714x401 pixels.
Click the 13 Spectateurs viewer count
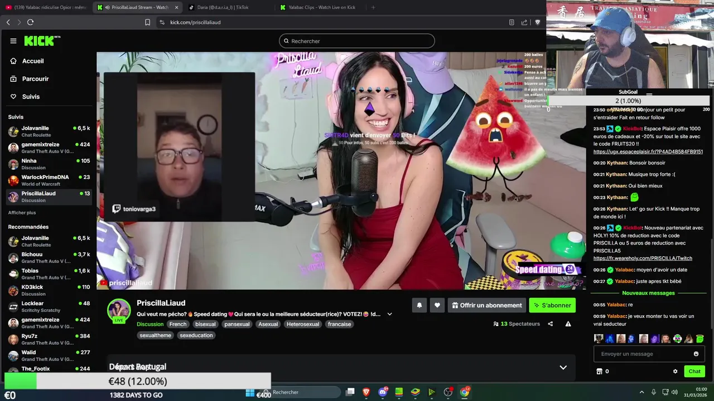pyautogui.click(x=517, y=324)
